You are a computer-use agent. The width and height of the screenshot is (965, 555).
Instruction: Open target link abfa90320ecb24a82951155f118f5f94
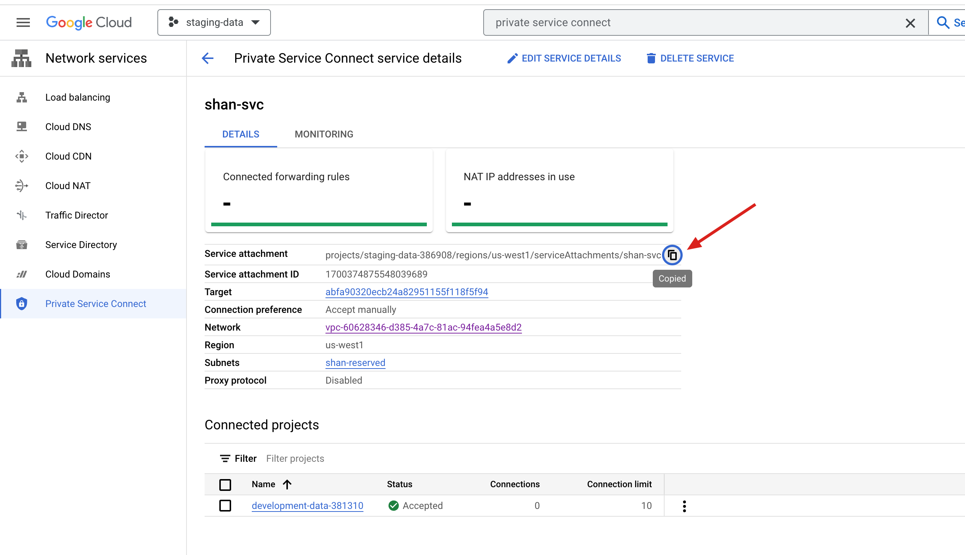[x=407, y=292]
